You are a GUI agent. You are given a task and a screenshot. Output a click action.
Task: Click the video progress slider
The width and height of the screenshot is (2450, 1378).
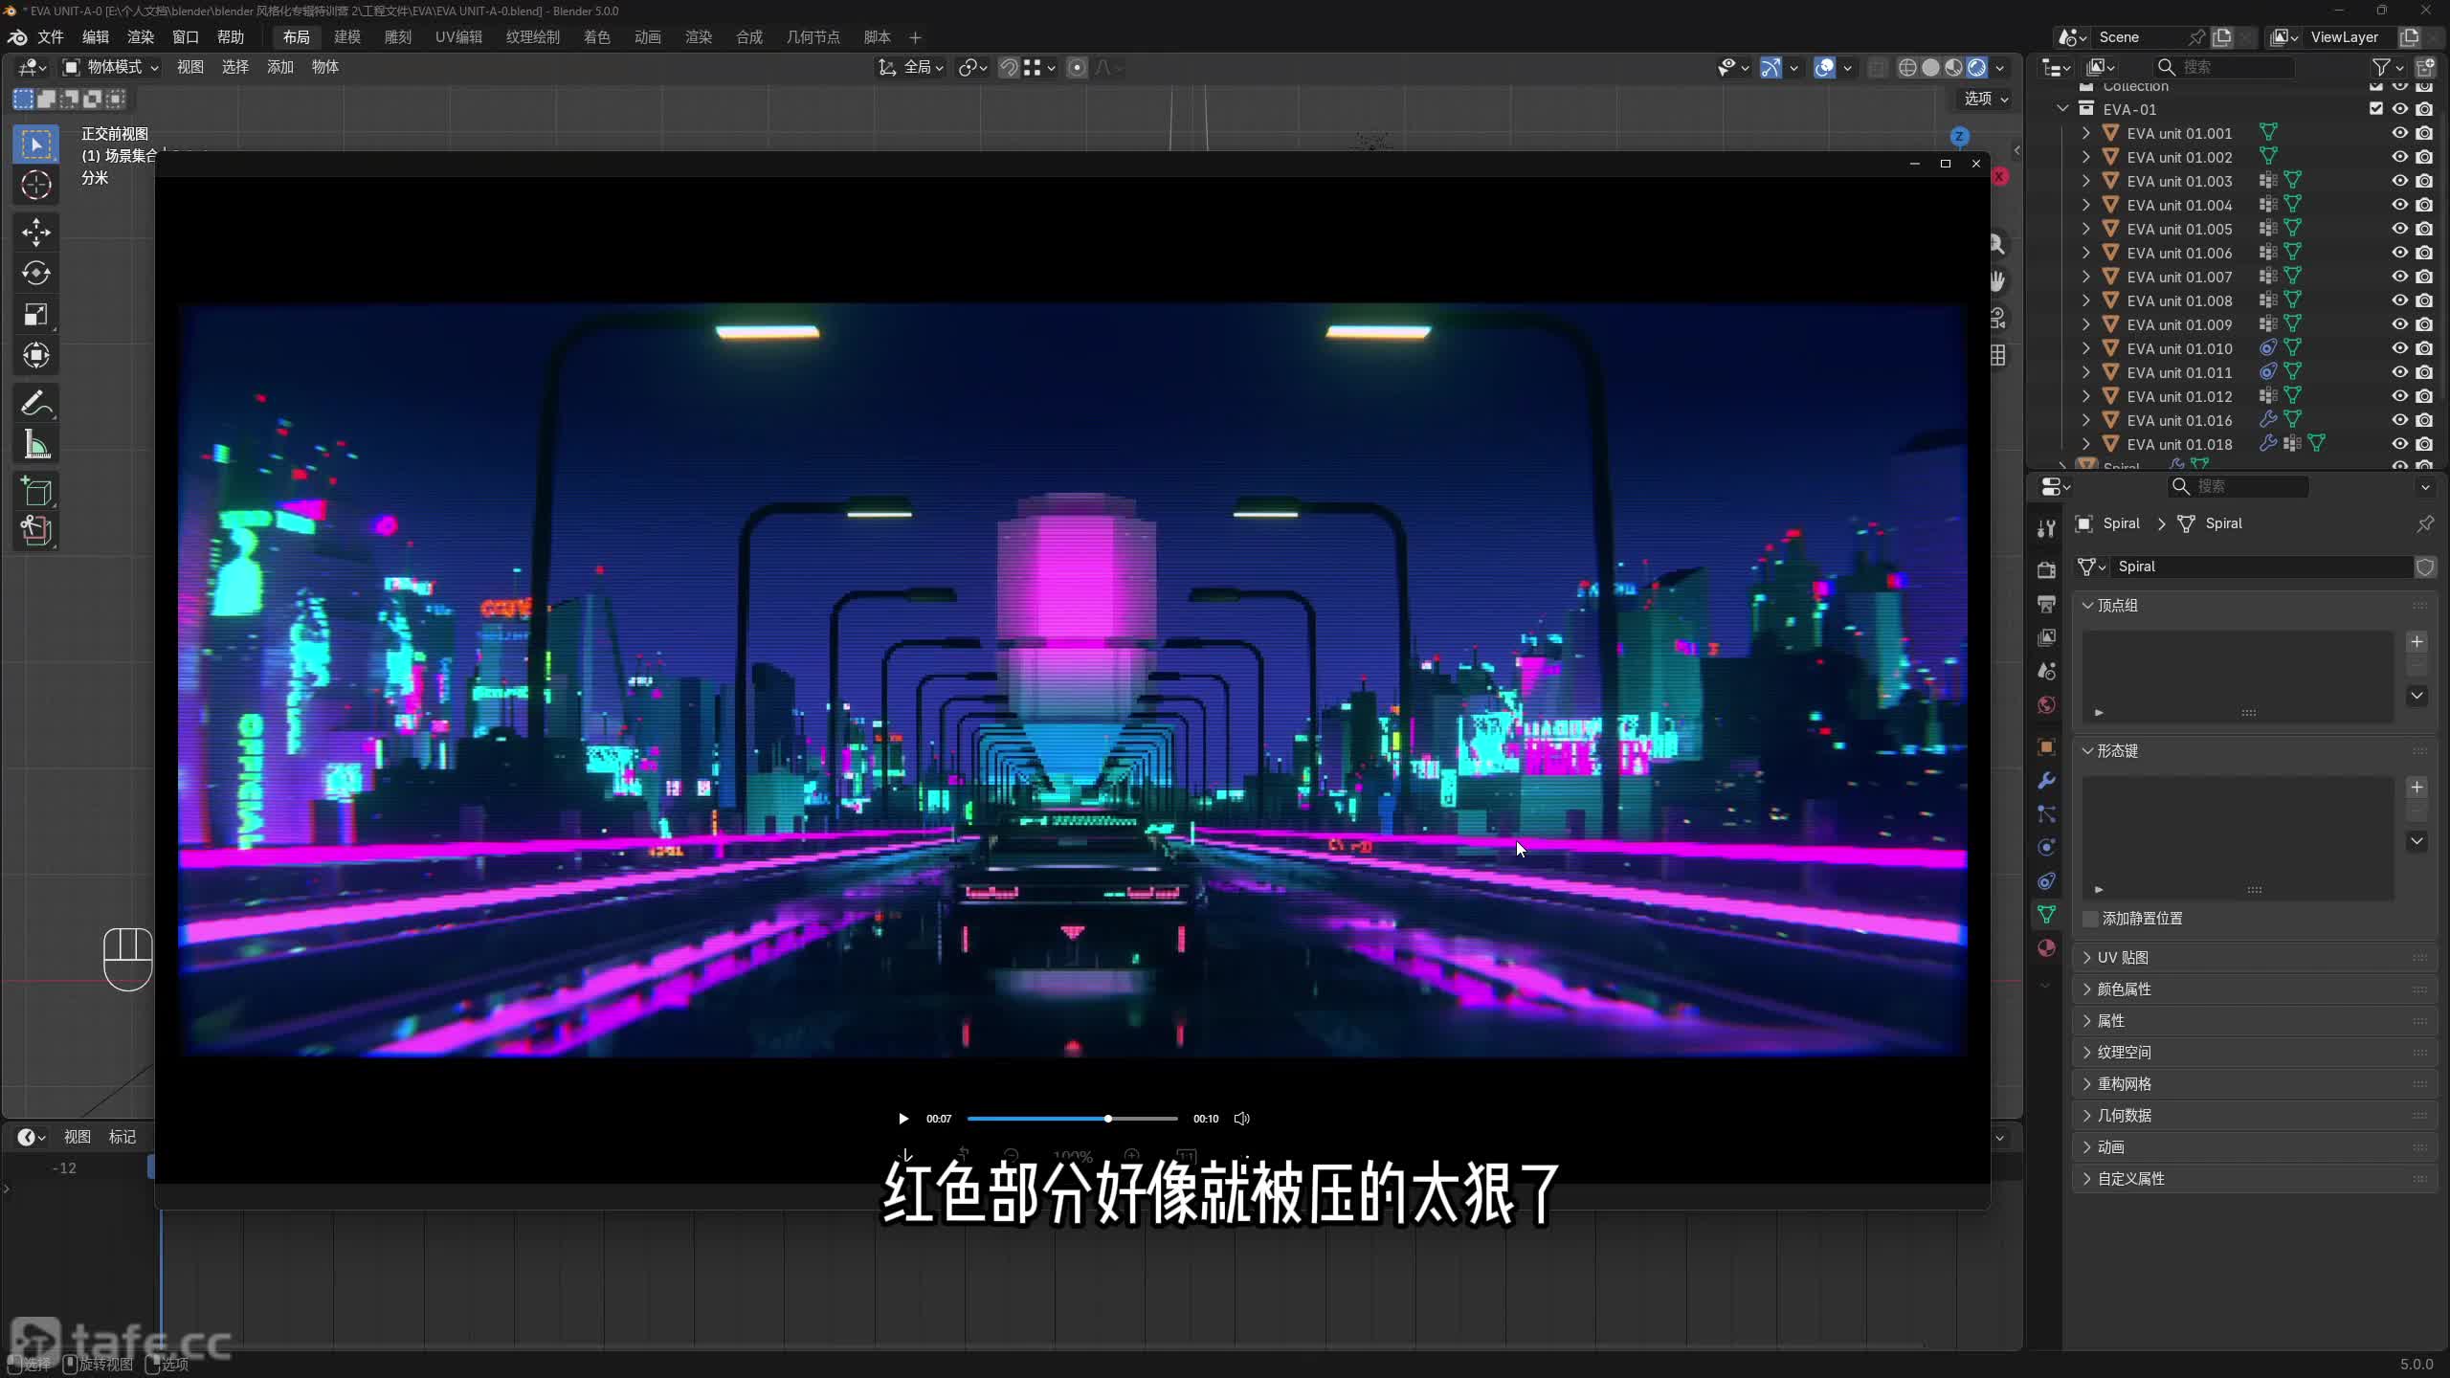point(1072,1119)
